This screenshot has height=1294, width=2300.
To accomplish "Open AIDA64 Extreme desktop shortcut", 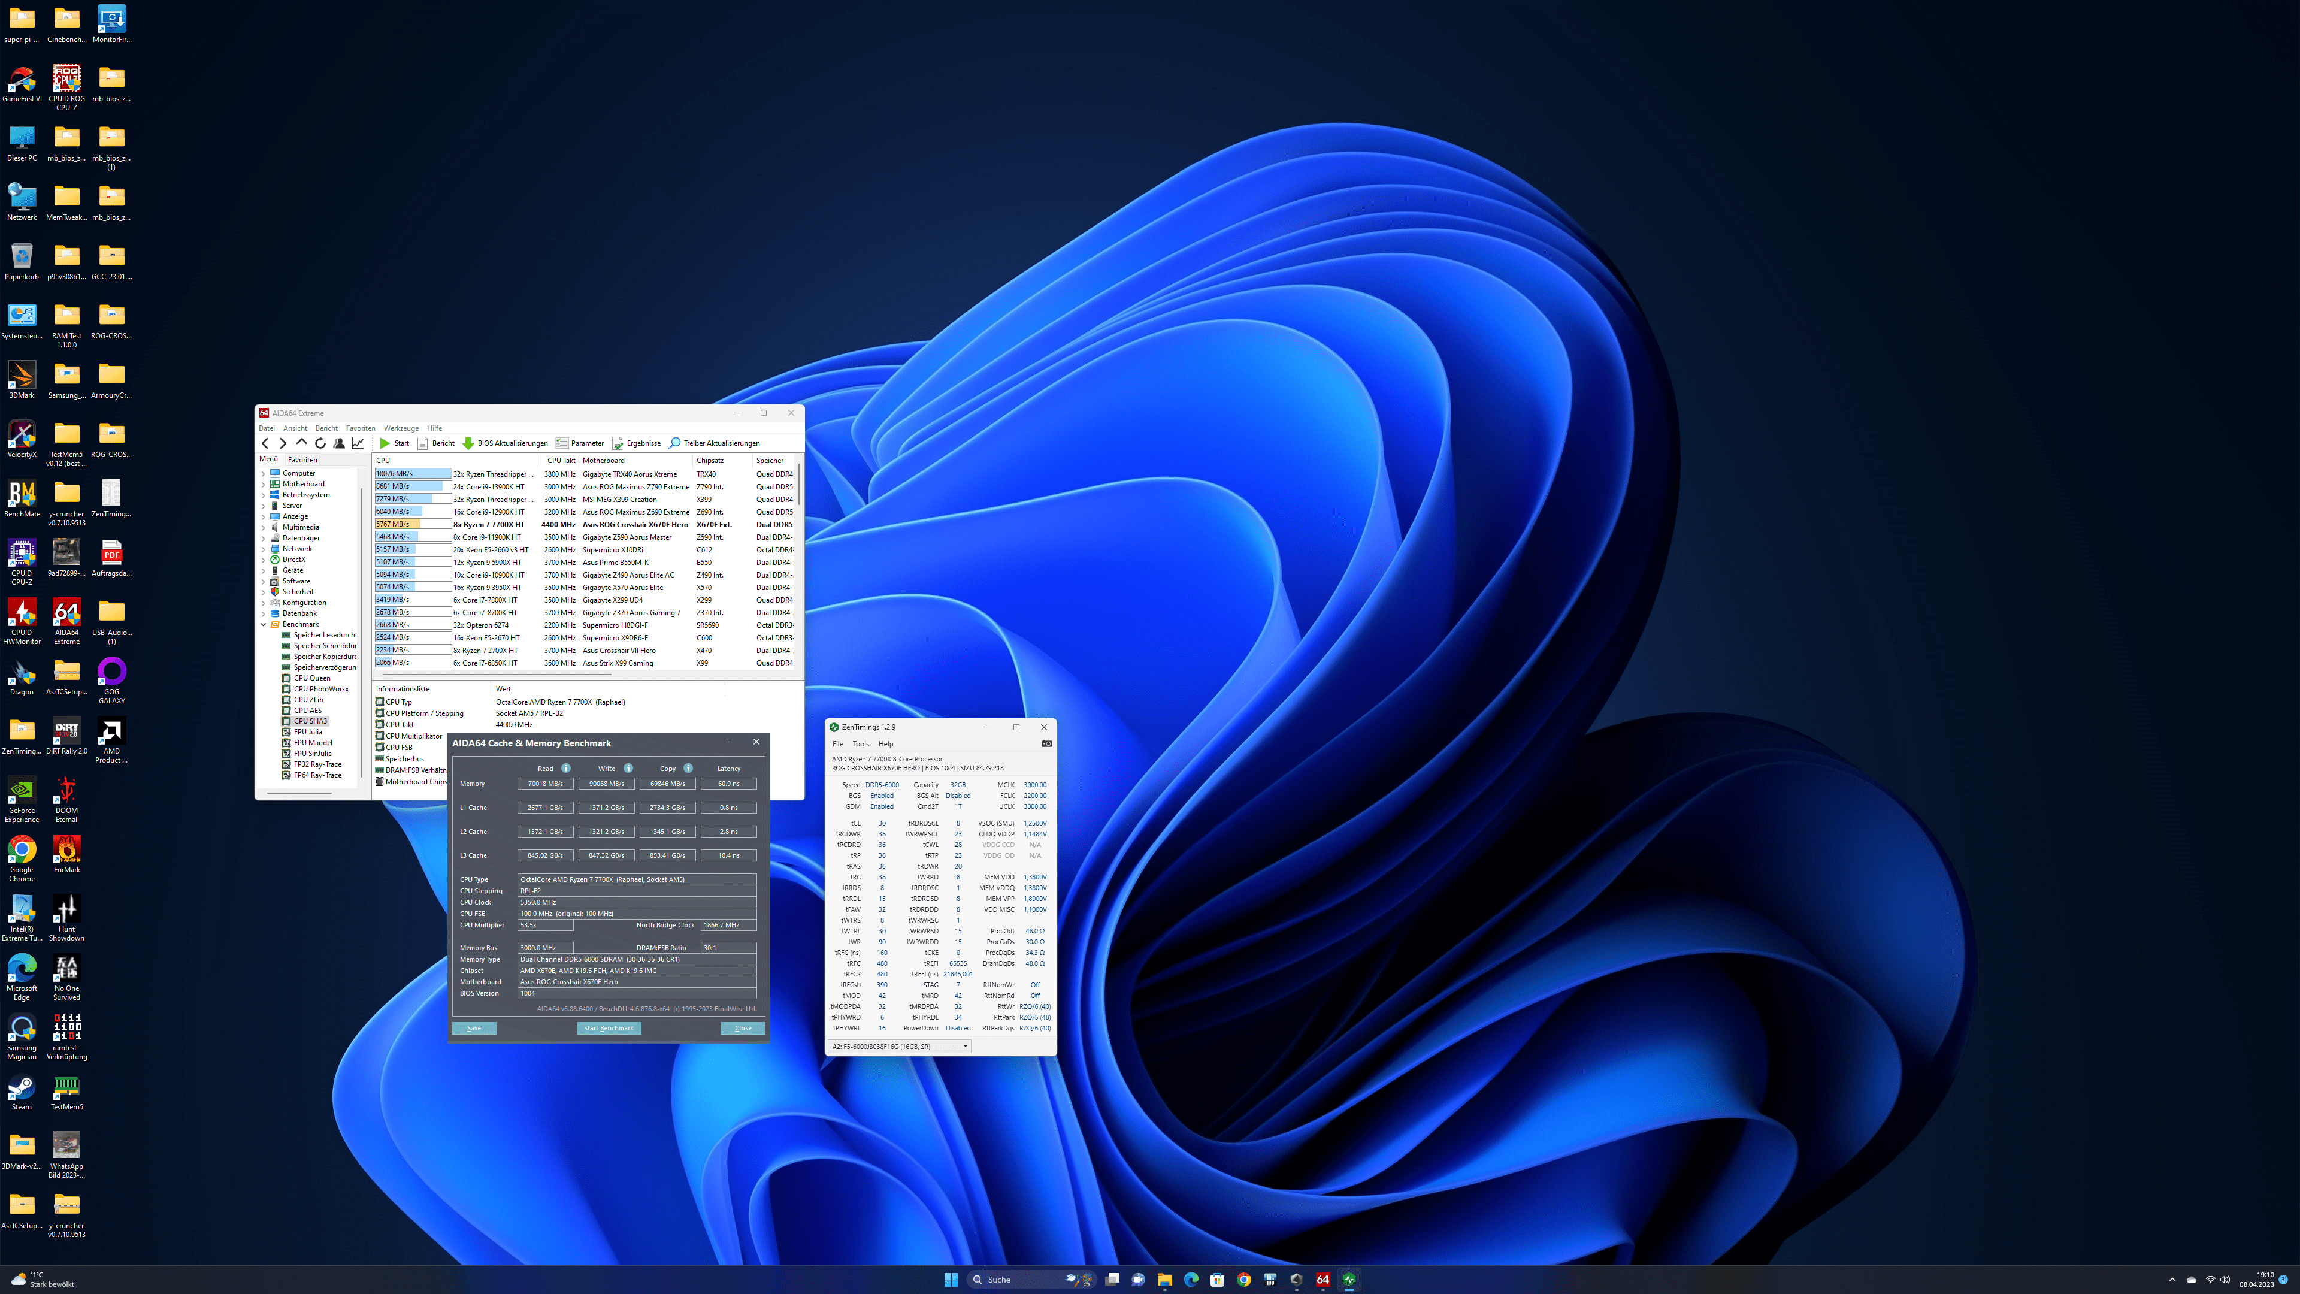I will tap(66, 622).
